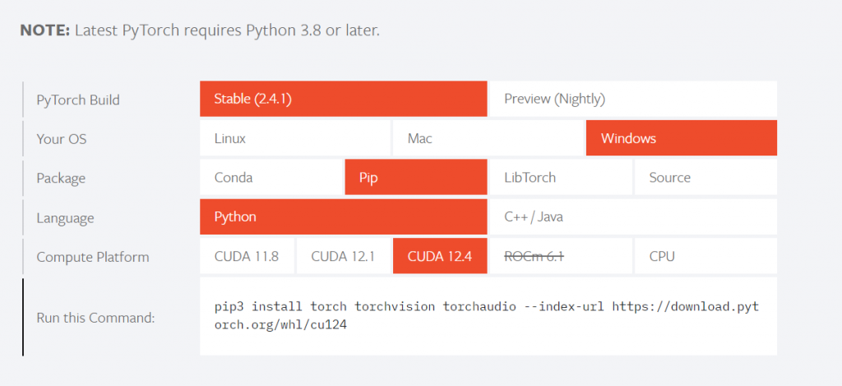The image size is (842, 386).
Task: Click the Run this Command label
Action: [x=95, y=318]
